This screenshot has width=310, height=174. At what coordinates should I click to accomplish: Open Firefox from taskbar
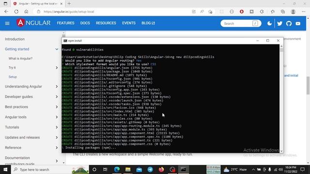[161, 170]
